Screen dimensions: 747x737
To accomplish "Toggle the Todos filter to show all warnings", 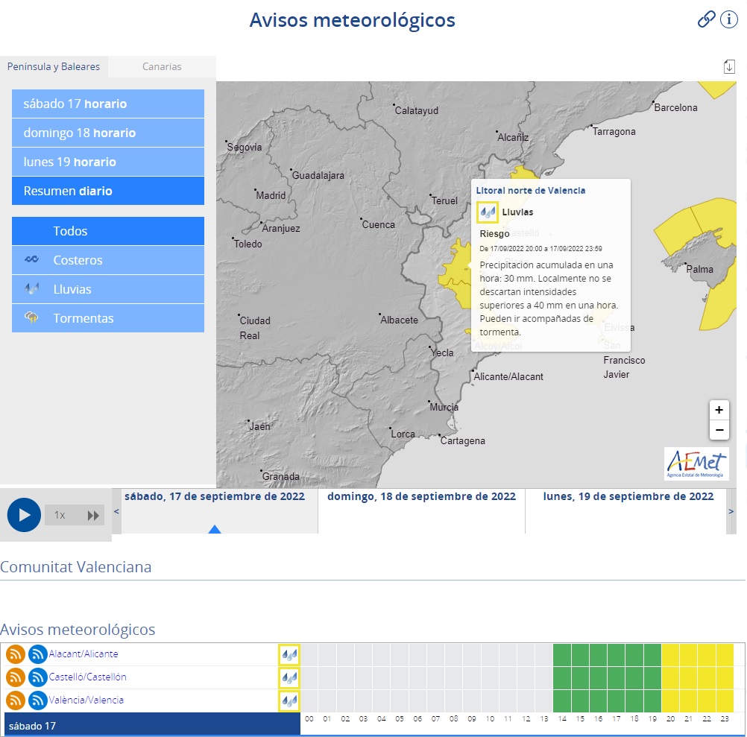I will (107, 231).
